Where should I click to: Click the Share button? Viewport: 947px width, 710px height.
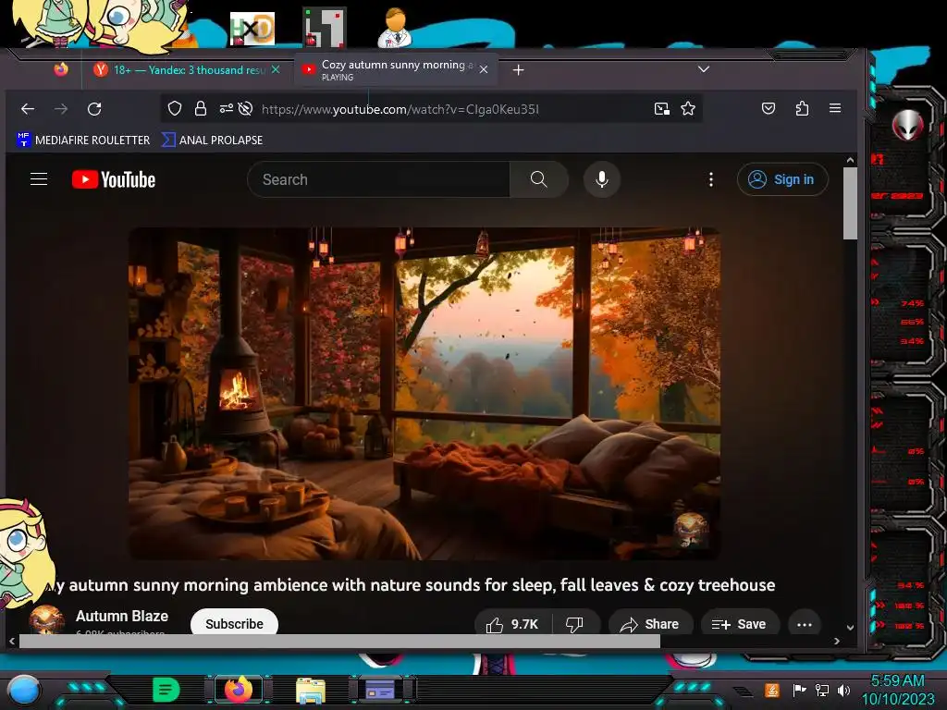pyautogui.click(x=650, y=624)
